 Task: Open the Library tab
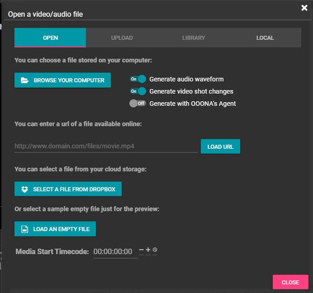coord(193,38)
